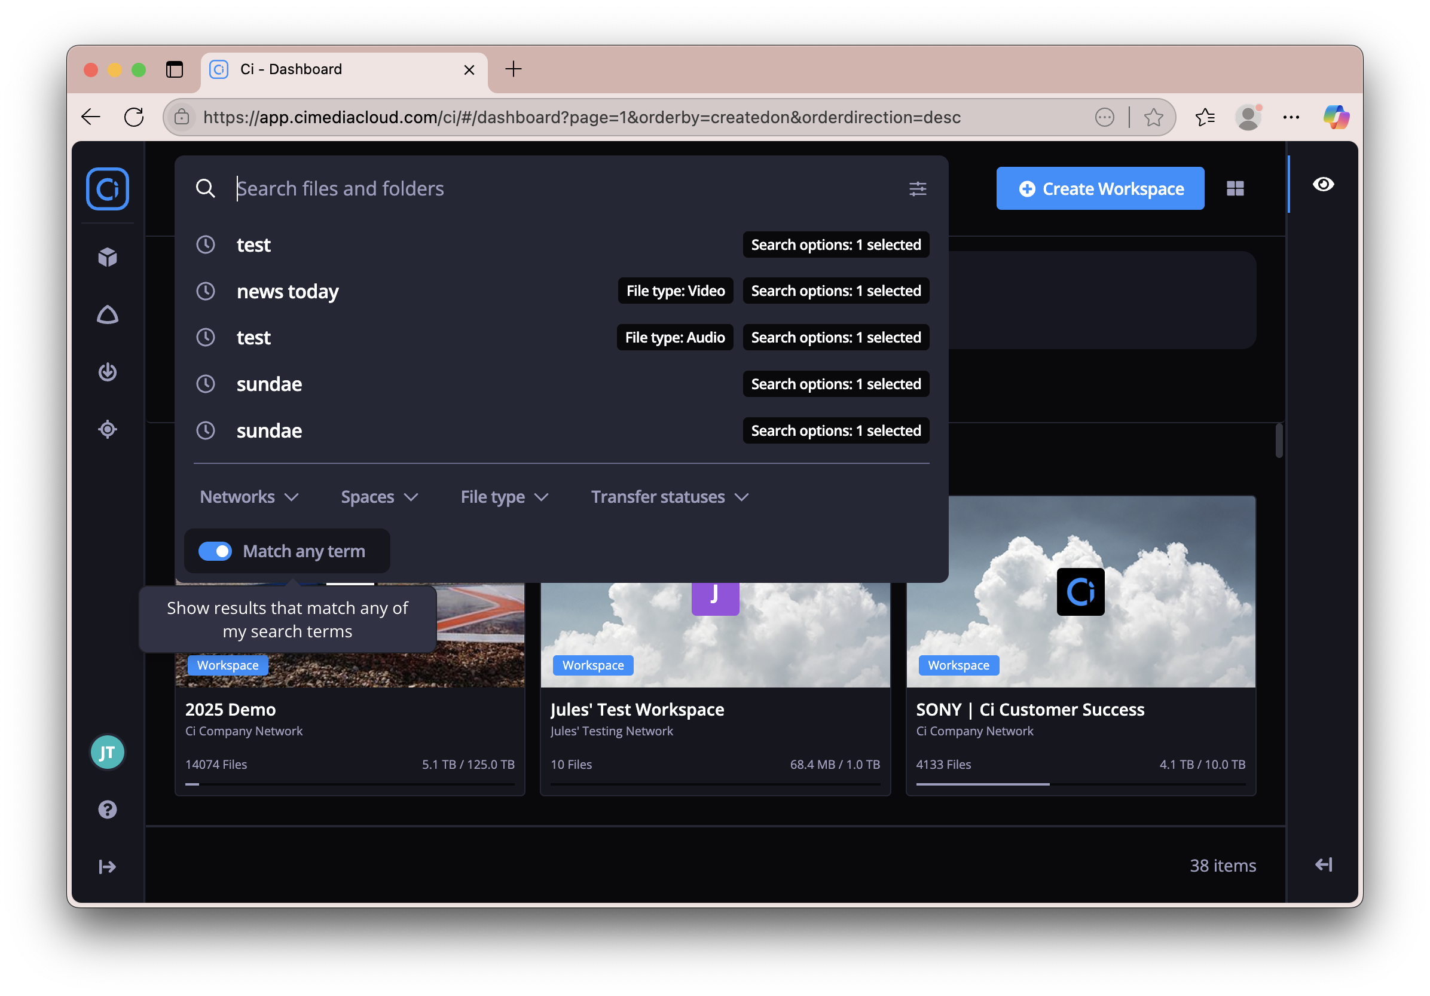Image resolution: width=1430 pixels, height=996 pixels.
Task: Expand the Spaces filter dropdown
Action: 379,497
